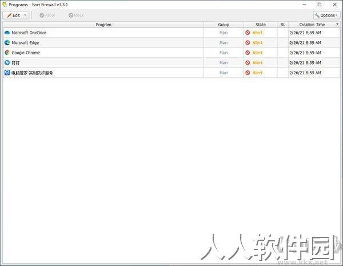Click the blocked icon in Chrome row
This screenshot has height=266, width=343.
tap(248, 53)
